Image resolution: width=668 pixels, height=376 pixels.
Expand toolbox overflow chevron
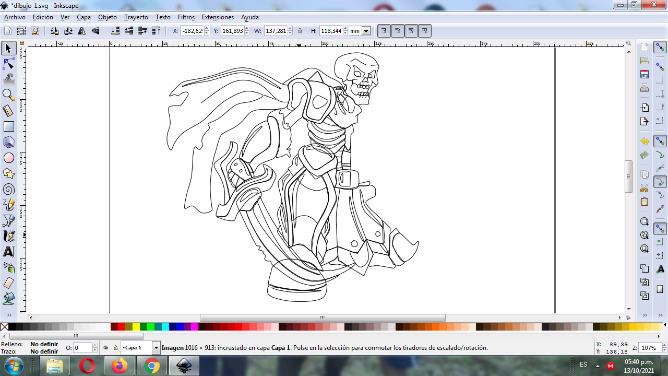[x=8, y=315]
